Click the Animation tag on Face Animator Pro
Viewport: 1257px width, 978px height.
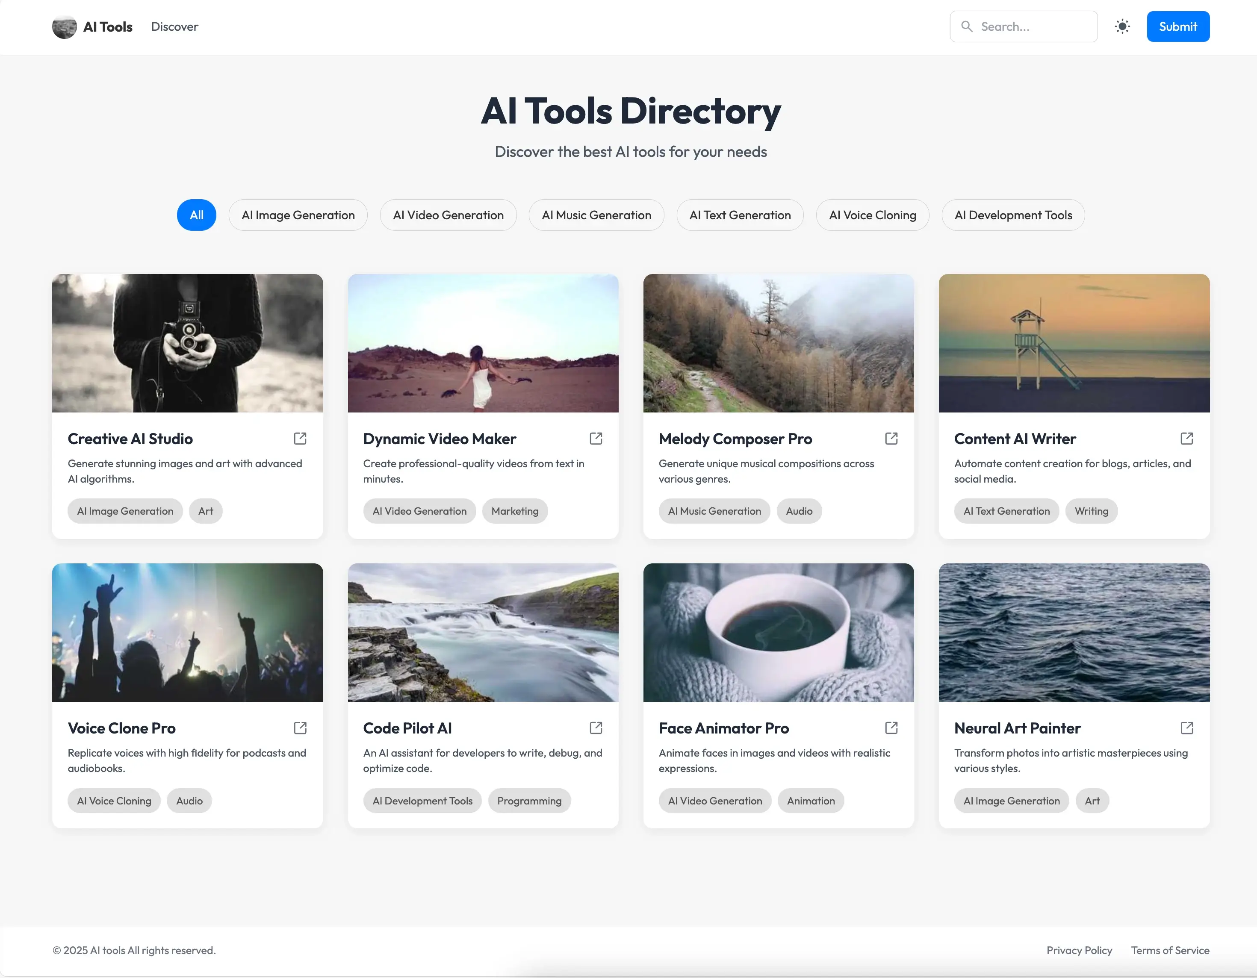tap(810, 801)
